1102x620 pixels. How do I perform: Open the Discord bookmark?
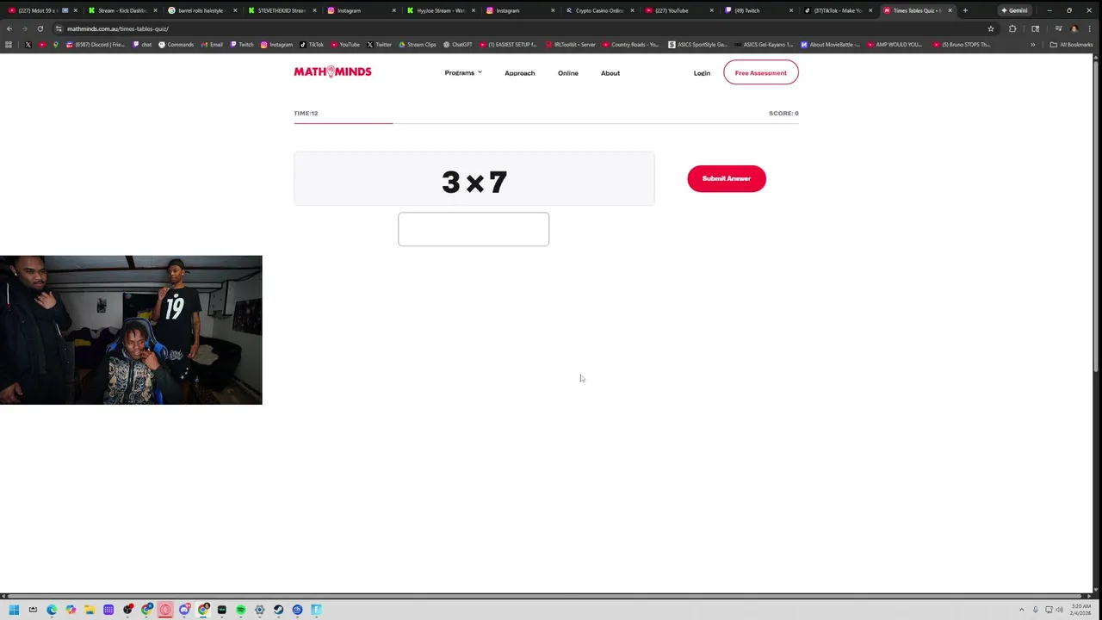tap(96, 45)
